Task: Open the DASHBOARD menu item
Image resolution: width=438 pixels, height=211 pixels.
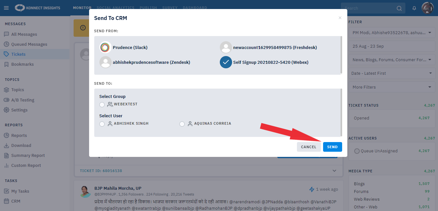Action: [195, 8]
